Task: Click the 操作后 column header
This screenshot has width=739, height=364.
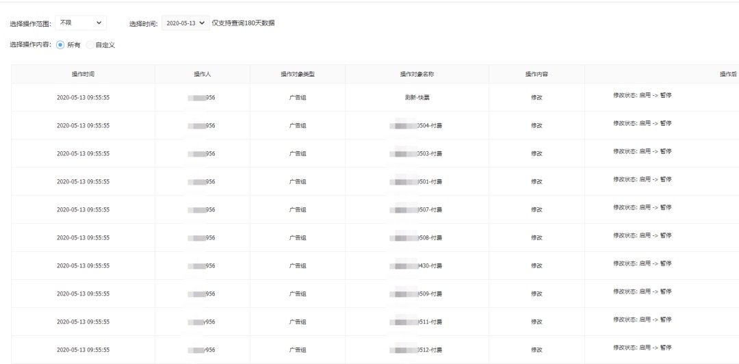Action: coord(728,74)
